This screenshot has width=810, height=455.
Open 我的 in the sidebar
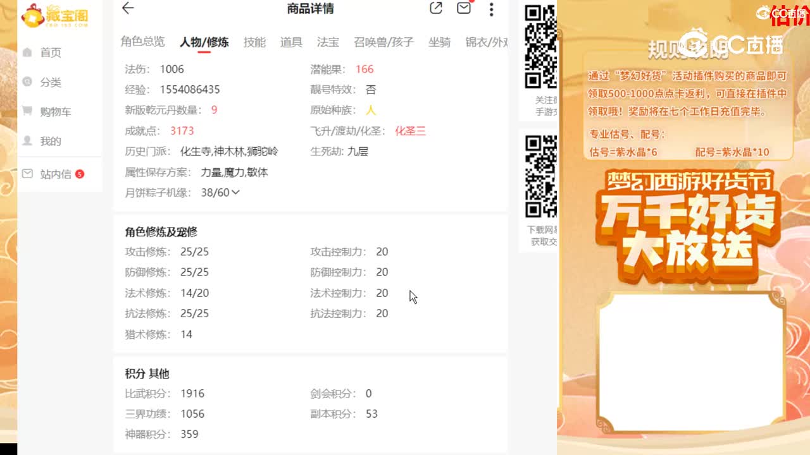(x=51, y=142)
